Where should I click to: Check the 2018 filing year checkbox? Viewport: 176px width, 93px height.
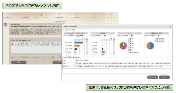click(x=93, y=52)
